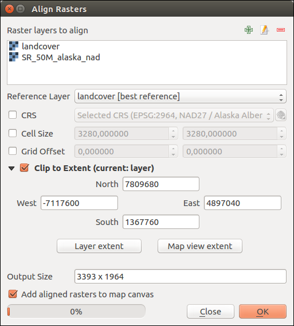Click the North extent input field

161,184
